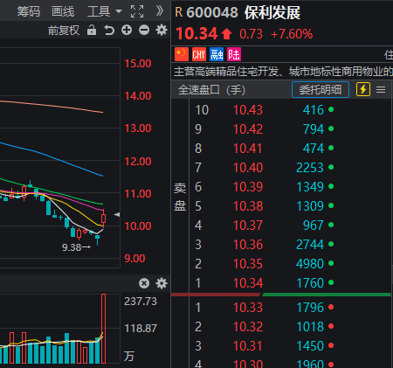Open the 工具 tools dropdown

[105, 11]
